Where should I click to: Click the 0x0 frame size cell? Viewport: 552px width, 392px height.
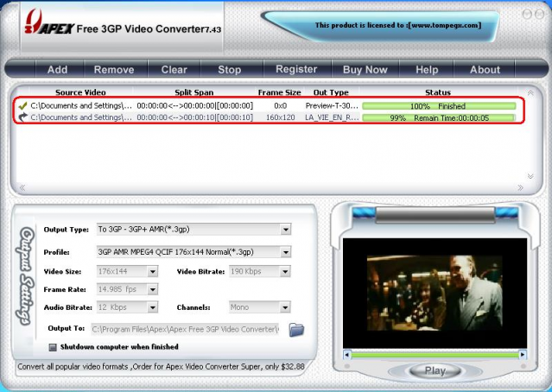pyautogui.click(x=280, y=105)
